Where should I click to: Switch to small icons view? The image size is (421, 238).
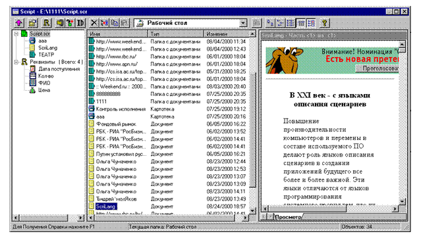pyautogui.click(x=280, y=23)
